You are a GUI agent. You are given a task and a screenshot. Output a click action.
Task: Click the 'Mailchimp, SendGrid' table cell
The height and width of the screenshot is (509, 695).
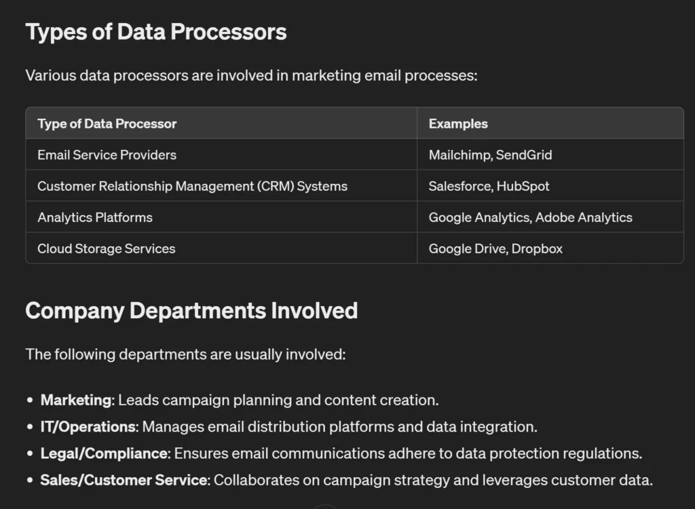(x=490, y=155)
